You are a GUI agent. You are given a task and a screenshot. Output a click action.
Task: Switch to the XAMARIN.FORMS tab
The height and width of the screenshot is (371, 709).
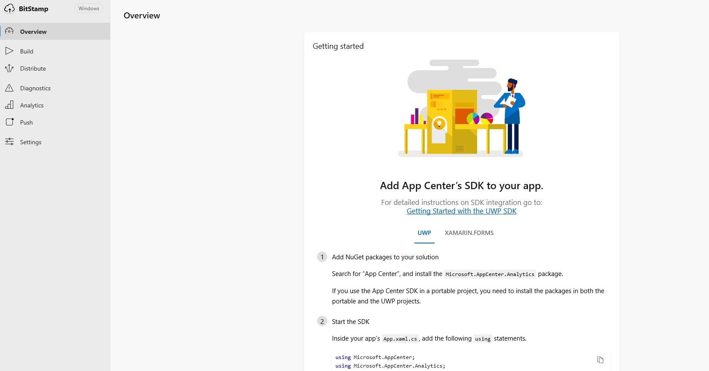pos(469,233)
